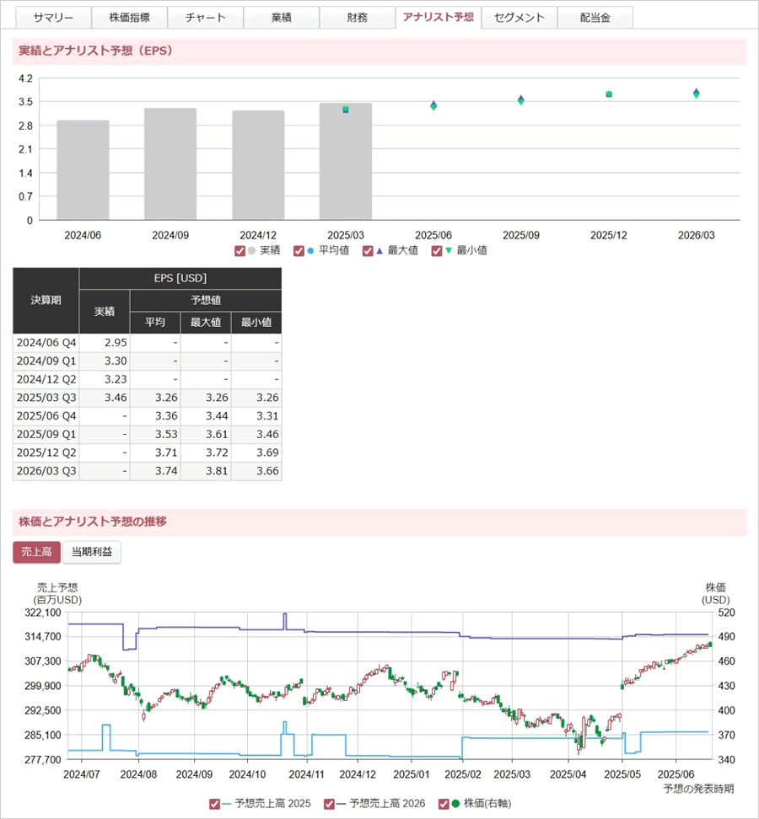Viewport: 759px width, 819px height.
Task: Click actual EPS value 2.95
Action: (x=116, y=343)
